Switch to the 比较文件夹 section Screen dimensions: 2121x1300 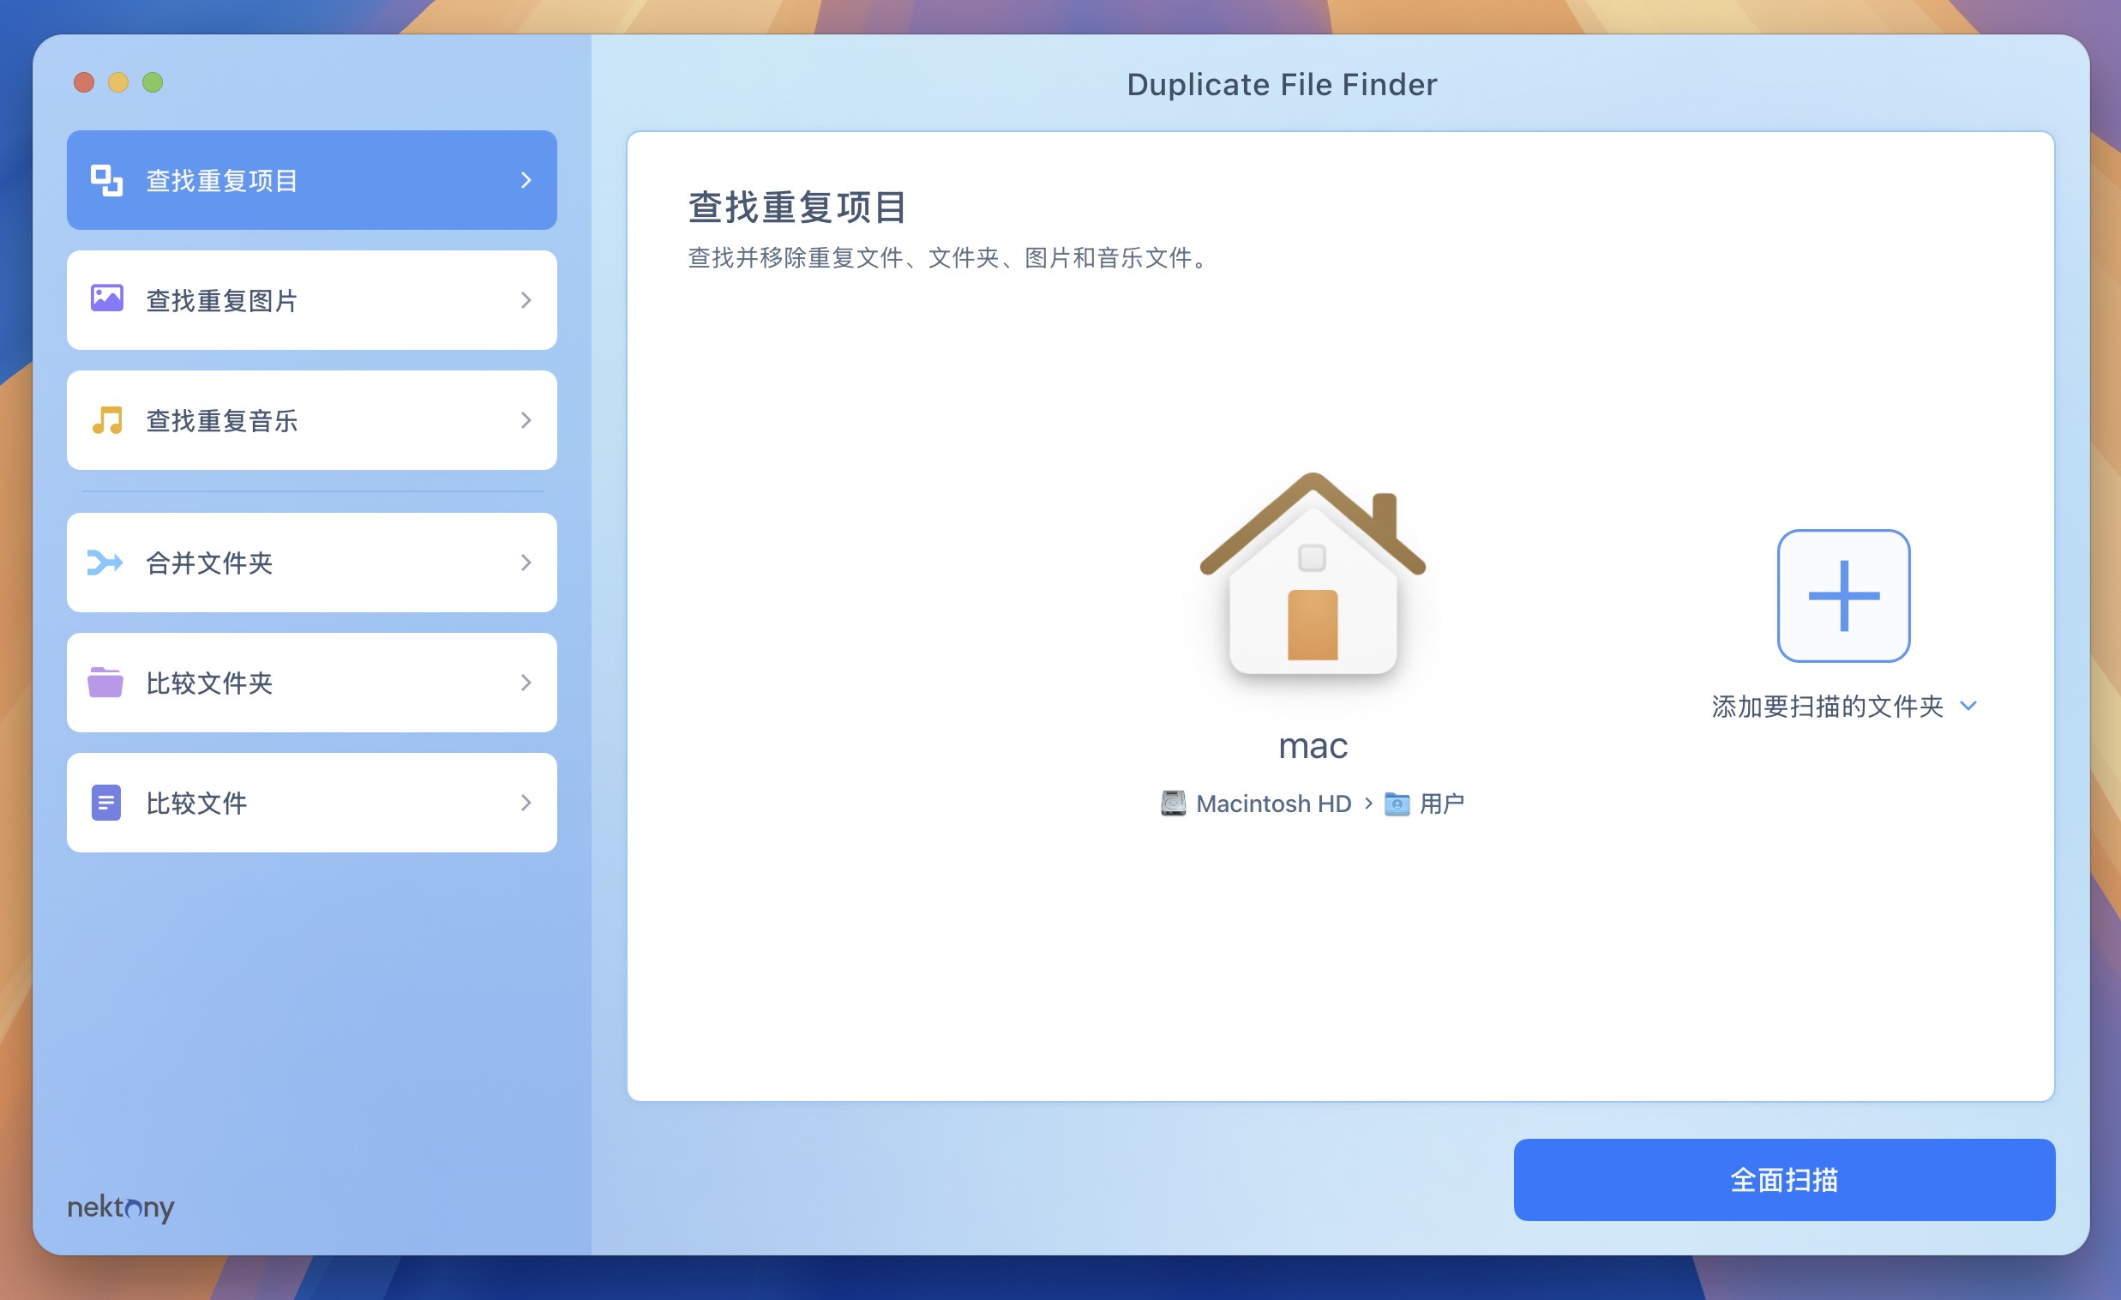311,682
